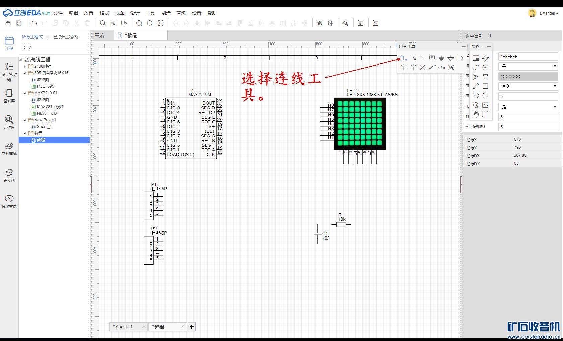
Task: Open BXangel user account dropdown
Action: [x=549, y=13]
